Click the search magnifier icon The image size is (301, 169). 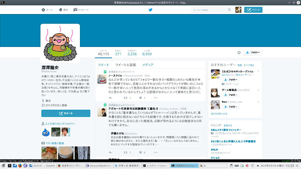click(229, 9)
